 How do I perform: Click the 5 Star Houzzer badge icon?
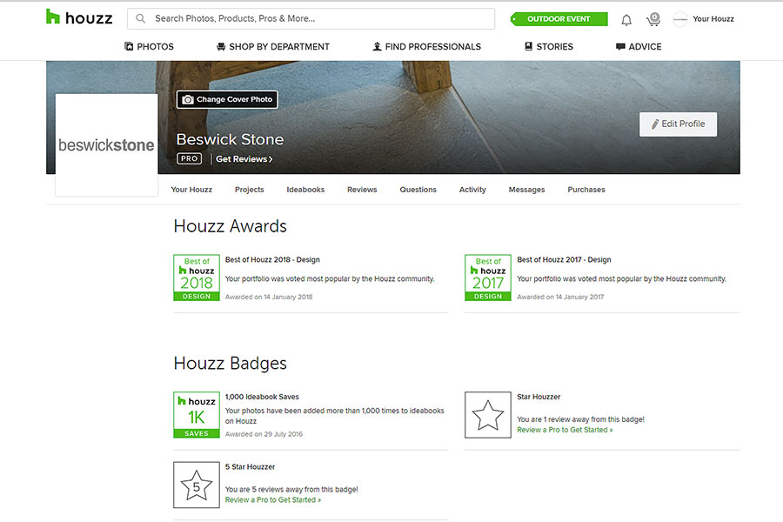[197, 485]
